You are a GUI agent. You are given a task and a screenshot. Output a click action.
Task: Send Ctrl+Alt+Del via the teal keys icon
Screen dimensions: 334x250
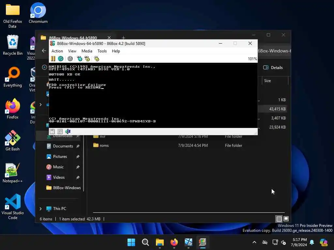(80, 59)
